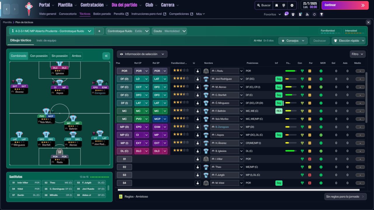
Task: Open the Cauta Mentalidad dropdown
Action: point(169,31)
